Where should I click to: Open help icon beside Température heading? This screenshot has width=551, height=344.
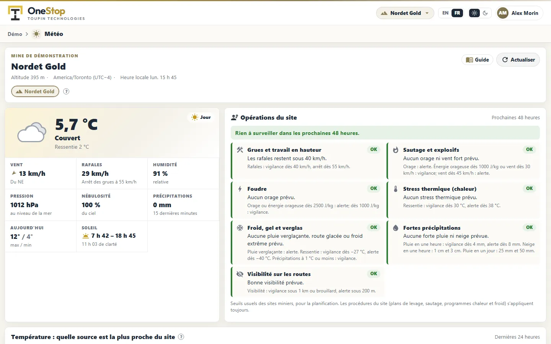coord(181,337)
